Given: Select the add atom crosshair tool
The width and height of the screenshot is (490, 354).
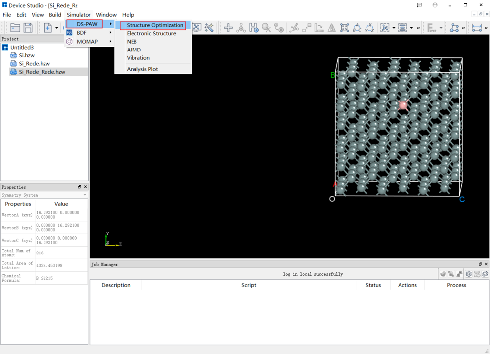Looking at the screenshot, I should [x=228, y=28].
